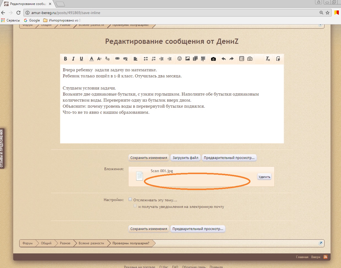Click upper 'Сохранить изменения' button

click(149, 158)
